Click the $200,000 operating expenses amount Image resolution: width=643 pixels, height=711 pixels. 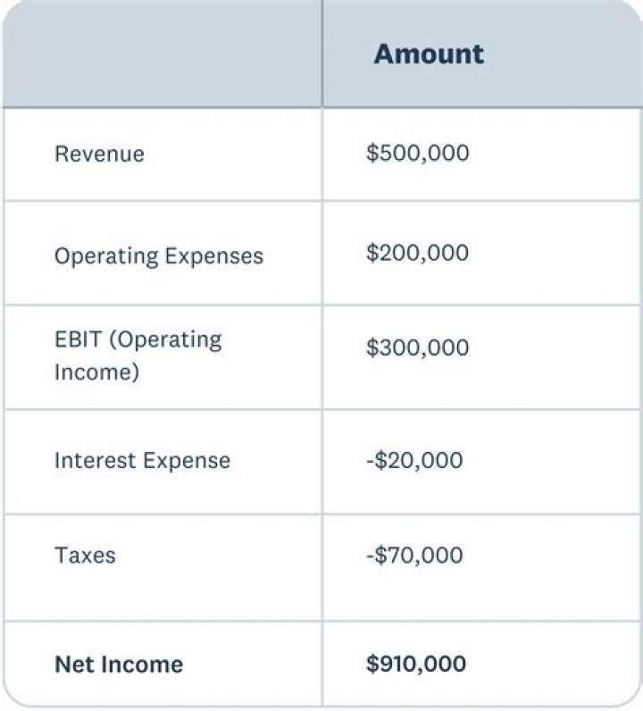pos(417,253)
